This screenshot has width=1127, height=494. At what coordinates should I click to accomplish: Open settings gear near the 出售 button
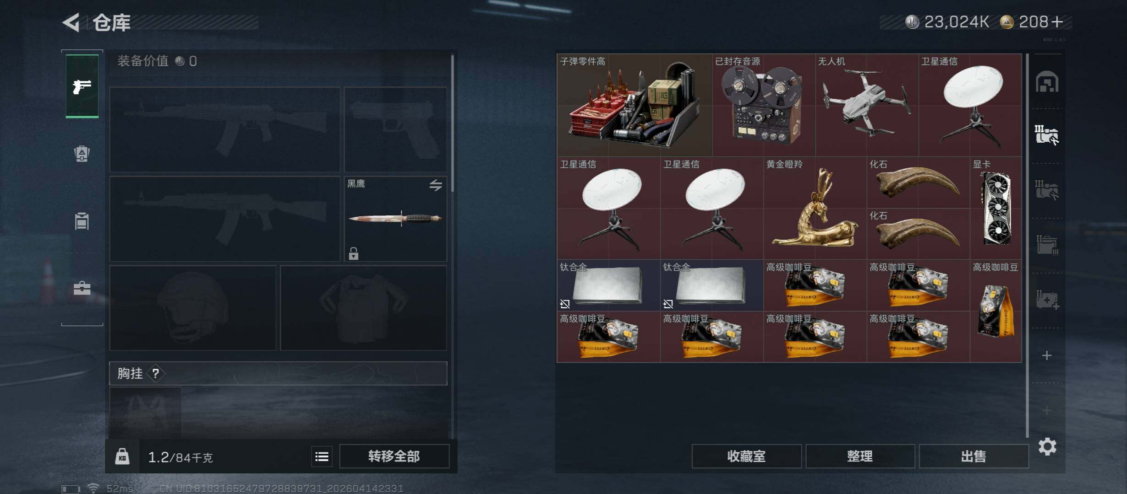tap(1047, 446)
